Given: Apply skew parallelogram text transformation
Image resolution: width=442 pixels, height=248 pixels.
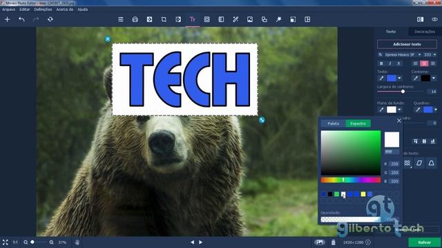Looking at the screenshot, I should pos(419,163).
